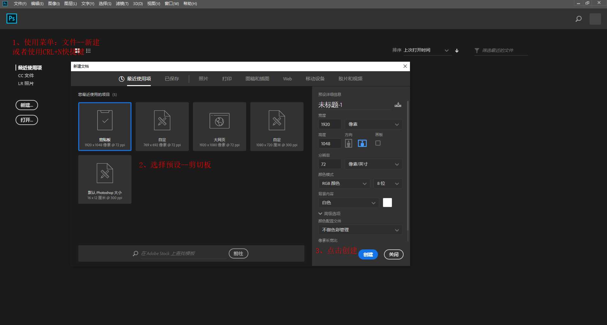Save document preset icon beside 未标题-1
Image resolution: width=607 pixels, height=325 pixels.
tap(398, 105)
